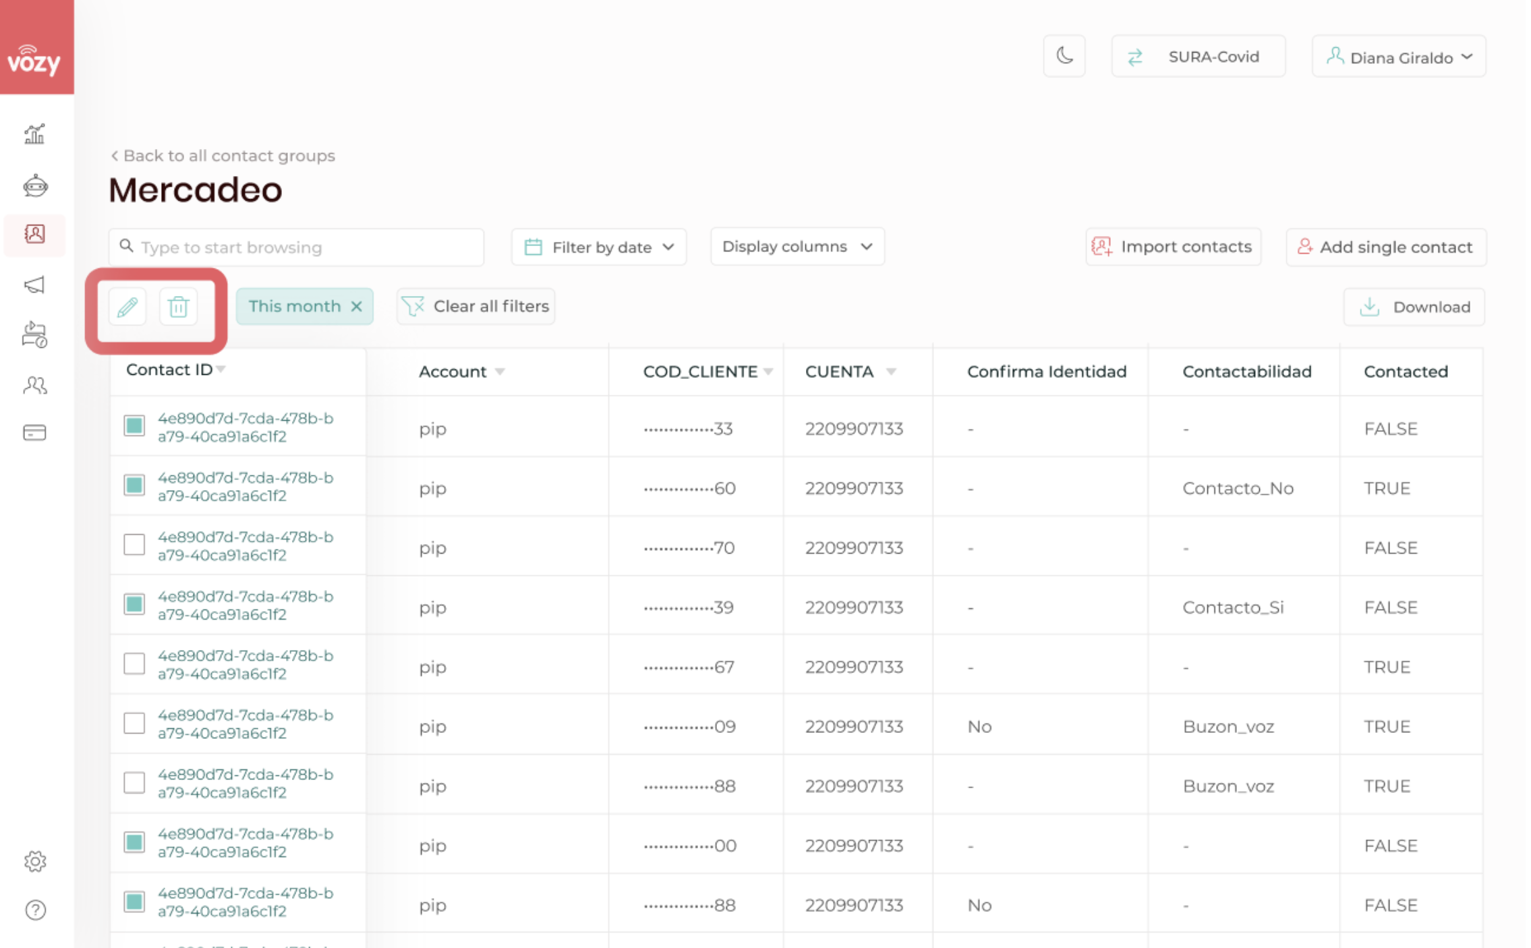1531x948 pixels.
Task: Check the row with COD_CLIENTE ending 67
Action: click(x=134, y=663)
